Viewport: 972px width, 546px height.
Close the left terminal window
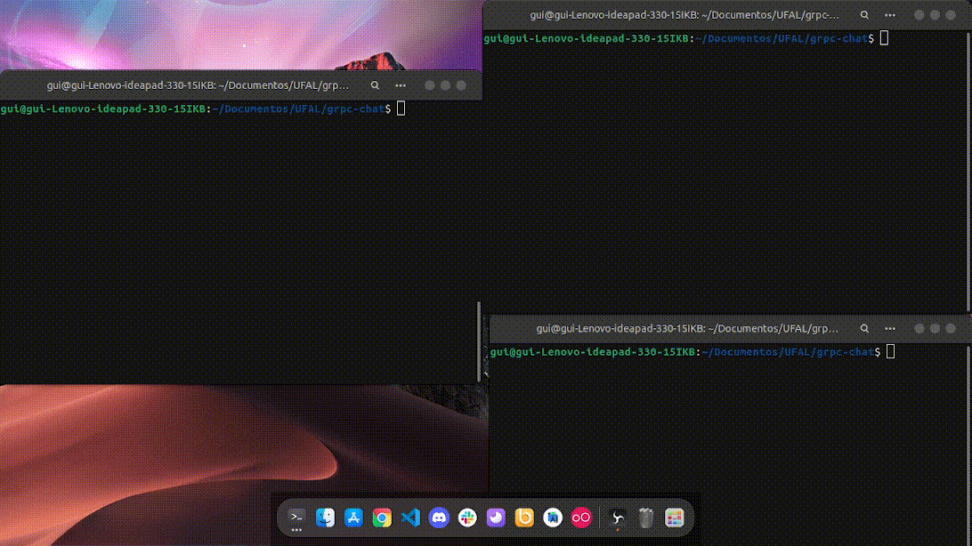[x=461, y=85]
